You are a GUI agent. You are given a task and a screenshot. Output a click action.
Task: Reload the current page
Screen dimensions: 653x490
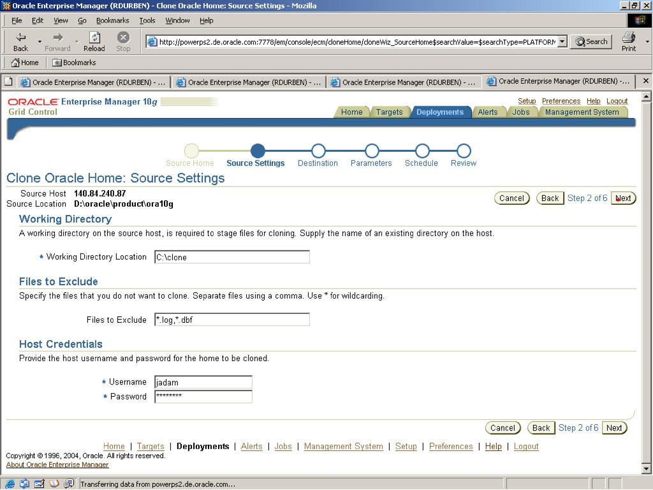click(94, 37)
